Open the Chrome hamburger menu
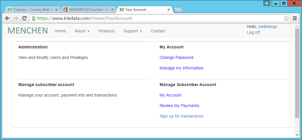 pyautogui.click(x=295, y=18)
